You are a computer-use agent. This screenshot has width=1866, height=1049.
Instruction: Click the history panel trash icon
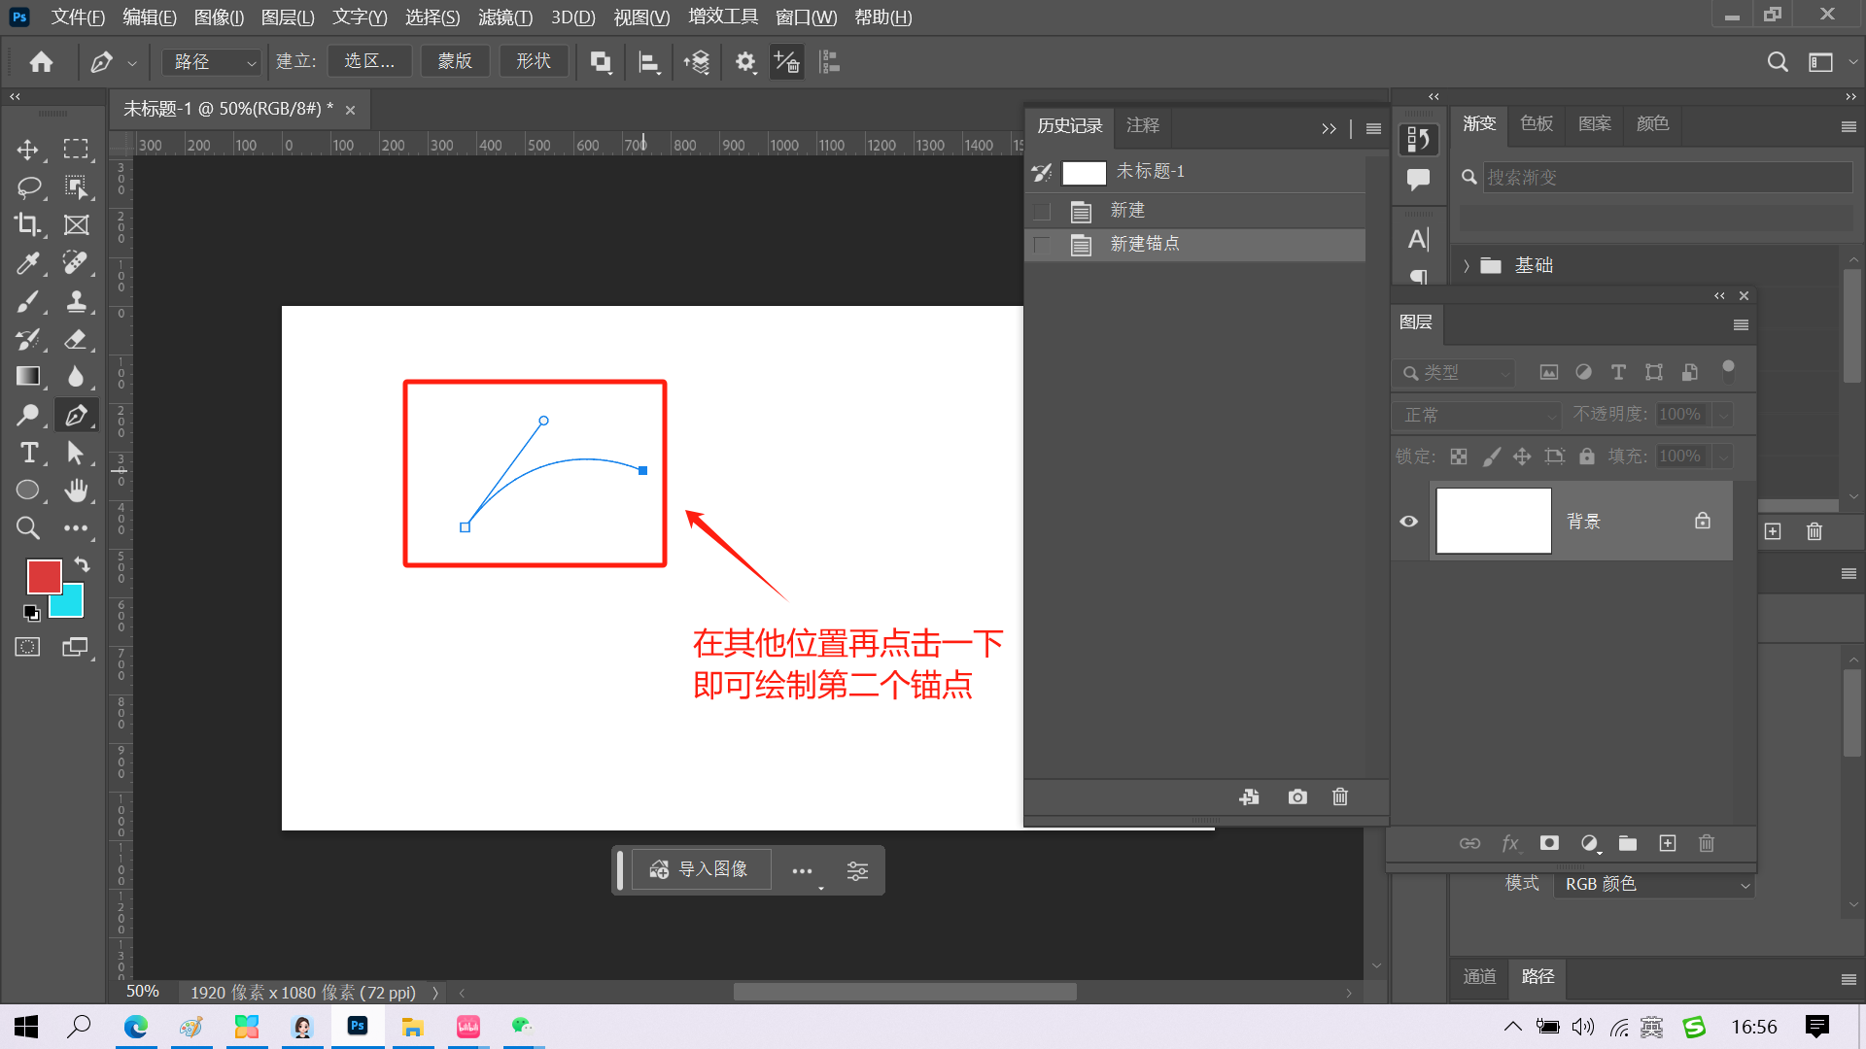tap(1339, 796)
